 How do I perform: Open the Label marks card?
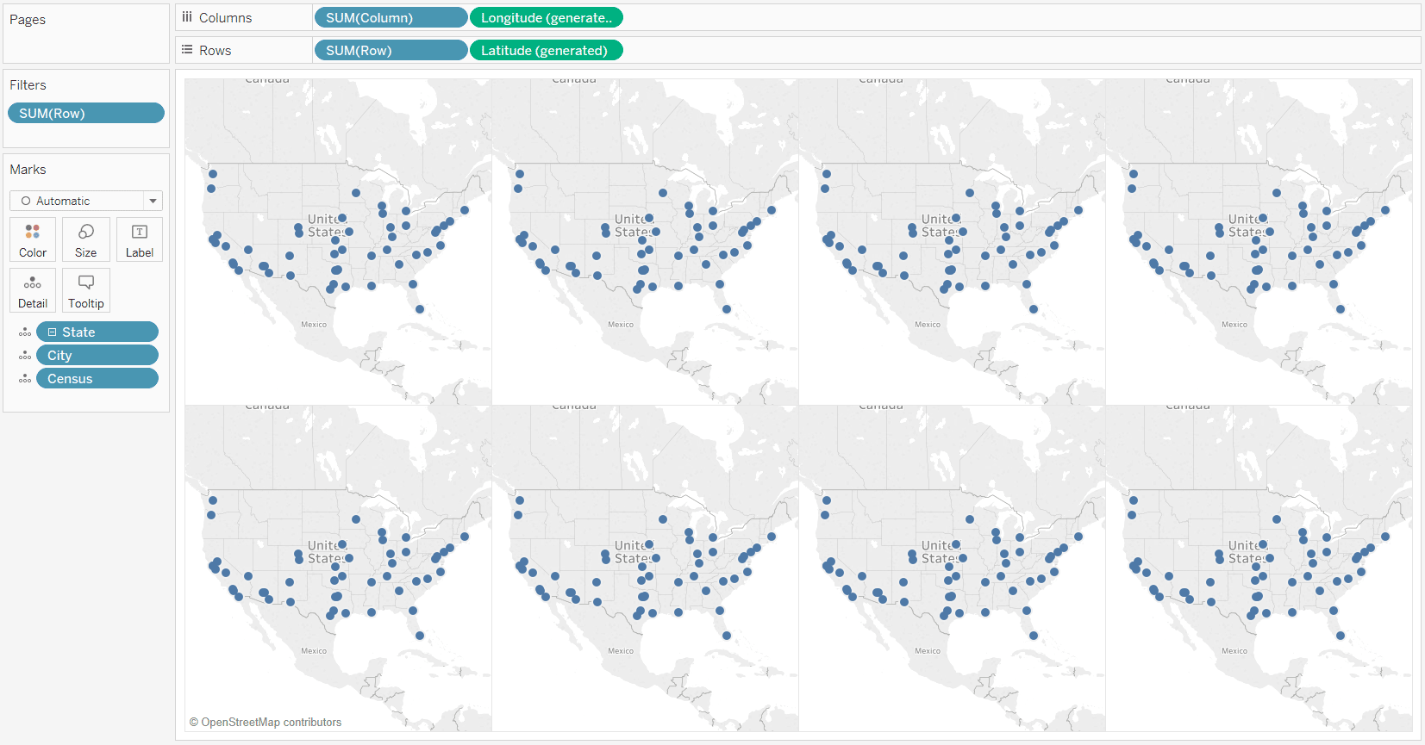(140, 239)
